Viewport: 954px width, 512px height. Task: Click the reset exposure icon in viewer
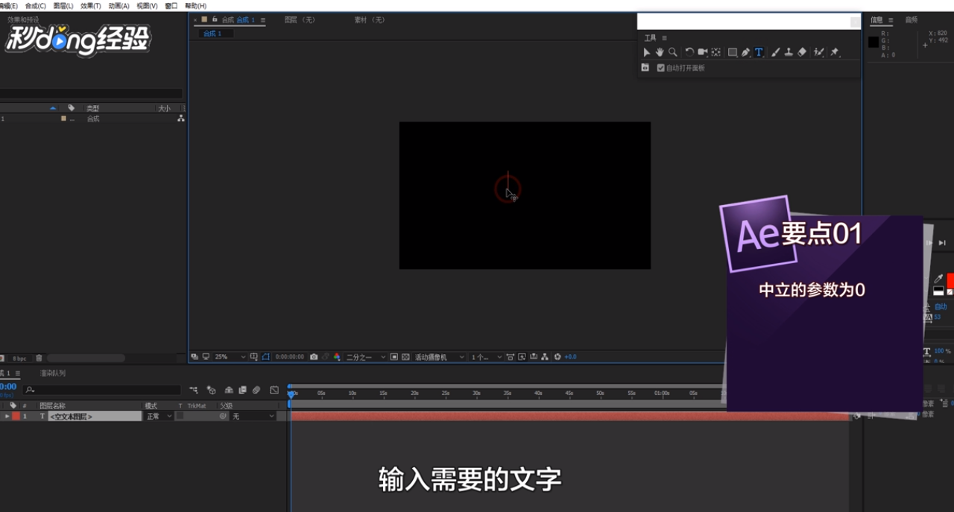[557, 357]
